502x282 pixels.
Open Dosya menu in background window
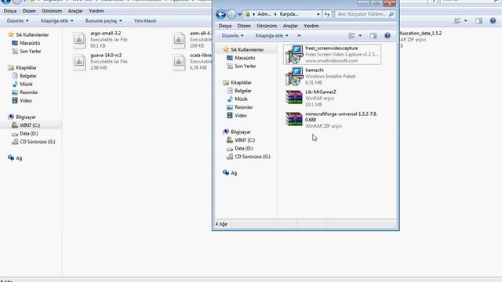[x=10, y=11]
